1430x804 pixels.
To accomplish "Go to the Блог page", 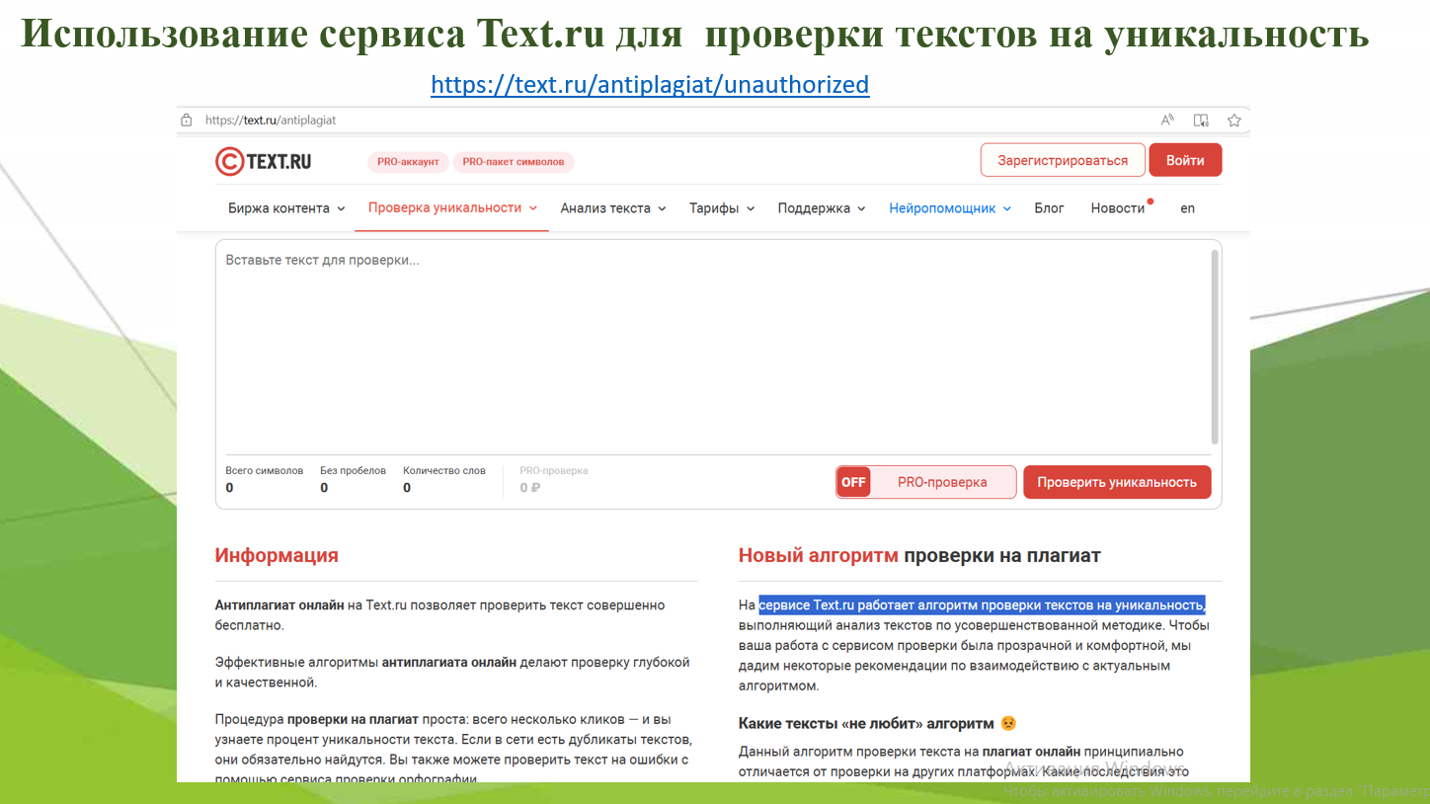I will coord(1049,208).
